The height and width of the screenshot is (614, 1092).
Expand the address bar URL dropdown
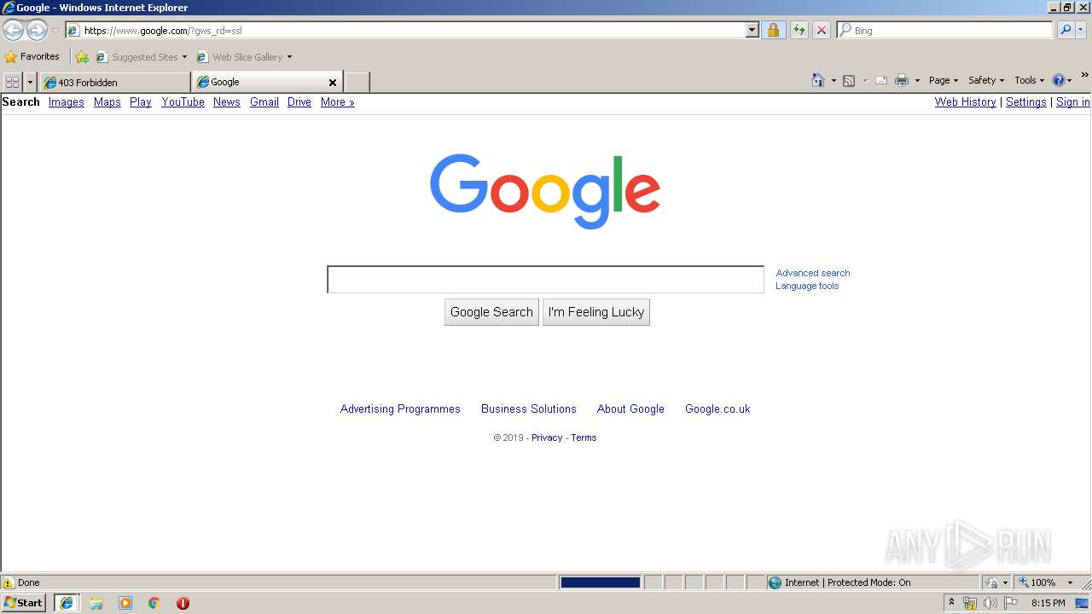click(x=752, y=30)
